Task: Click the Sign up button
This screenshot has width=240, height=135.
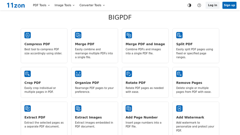Action: (x=229, y=5)
